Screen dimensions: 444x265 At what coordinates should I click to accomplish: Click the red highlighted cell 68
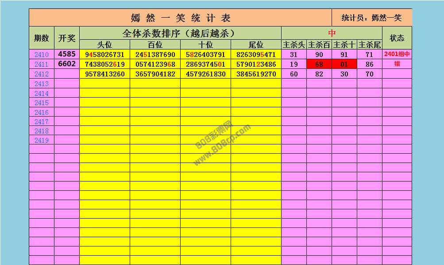click(319, 64)
